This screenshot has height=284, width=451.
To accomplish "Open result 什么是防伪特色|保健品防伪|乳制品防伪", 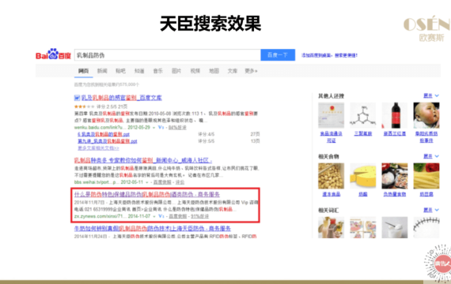I will pos(146,195).
